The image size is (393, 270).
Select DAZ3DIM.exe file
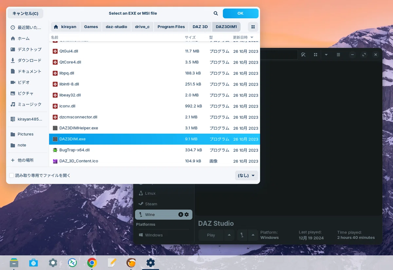(155, 139)
